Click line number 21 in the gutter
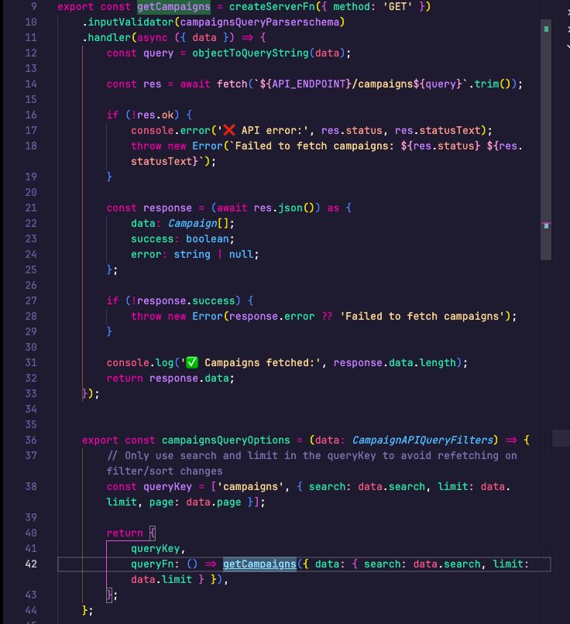Viewport: 570px width, 624px height. [31, 207]
